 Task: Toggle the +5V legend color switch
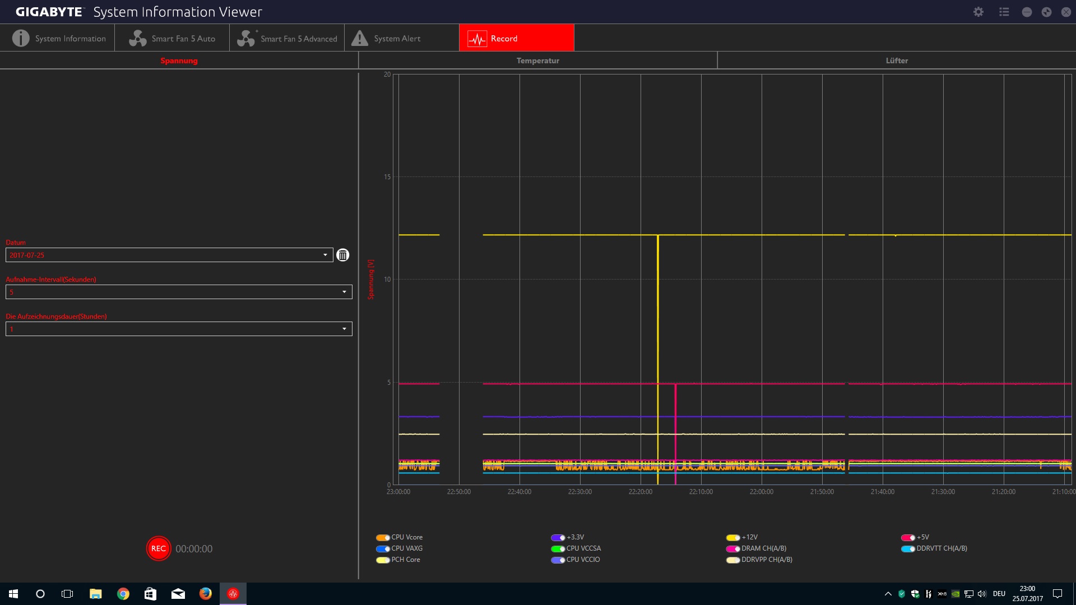click(x=908, y=537)
